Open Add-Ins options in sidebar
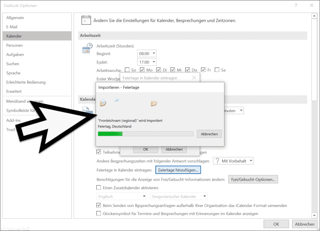 (13, 120)
